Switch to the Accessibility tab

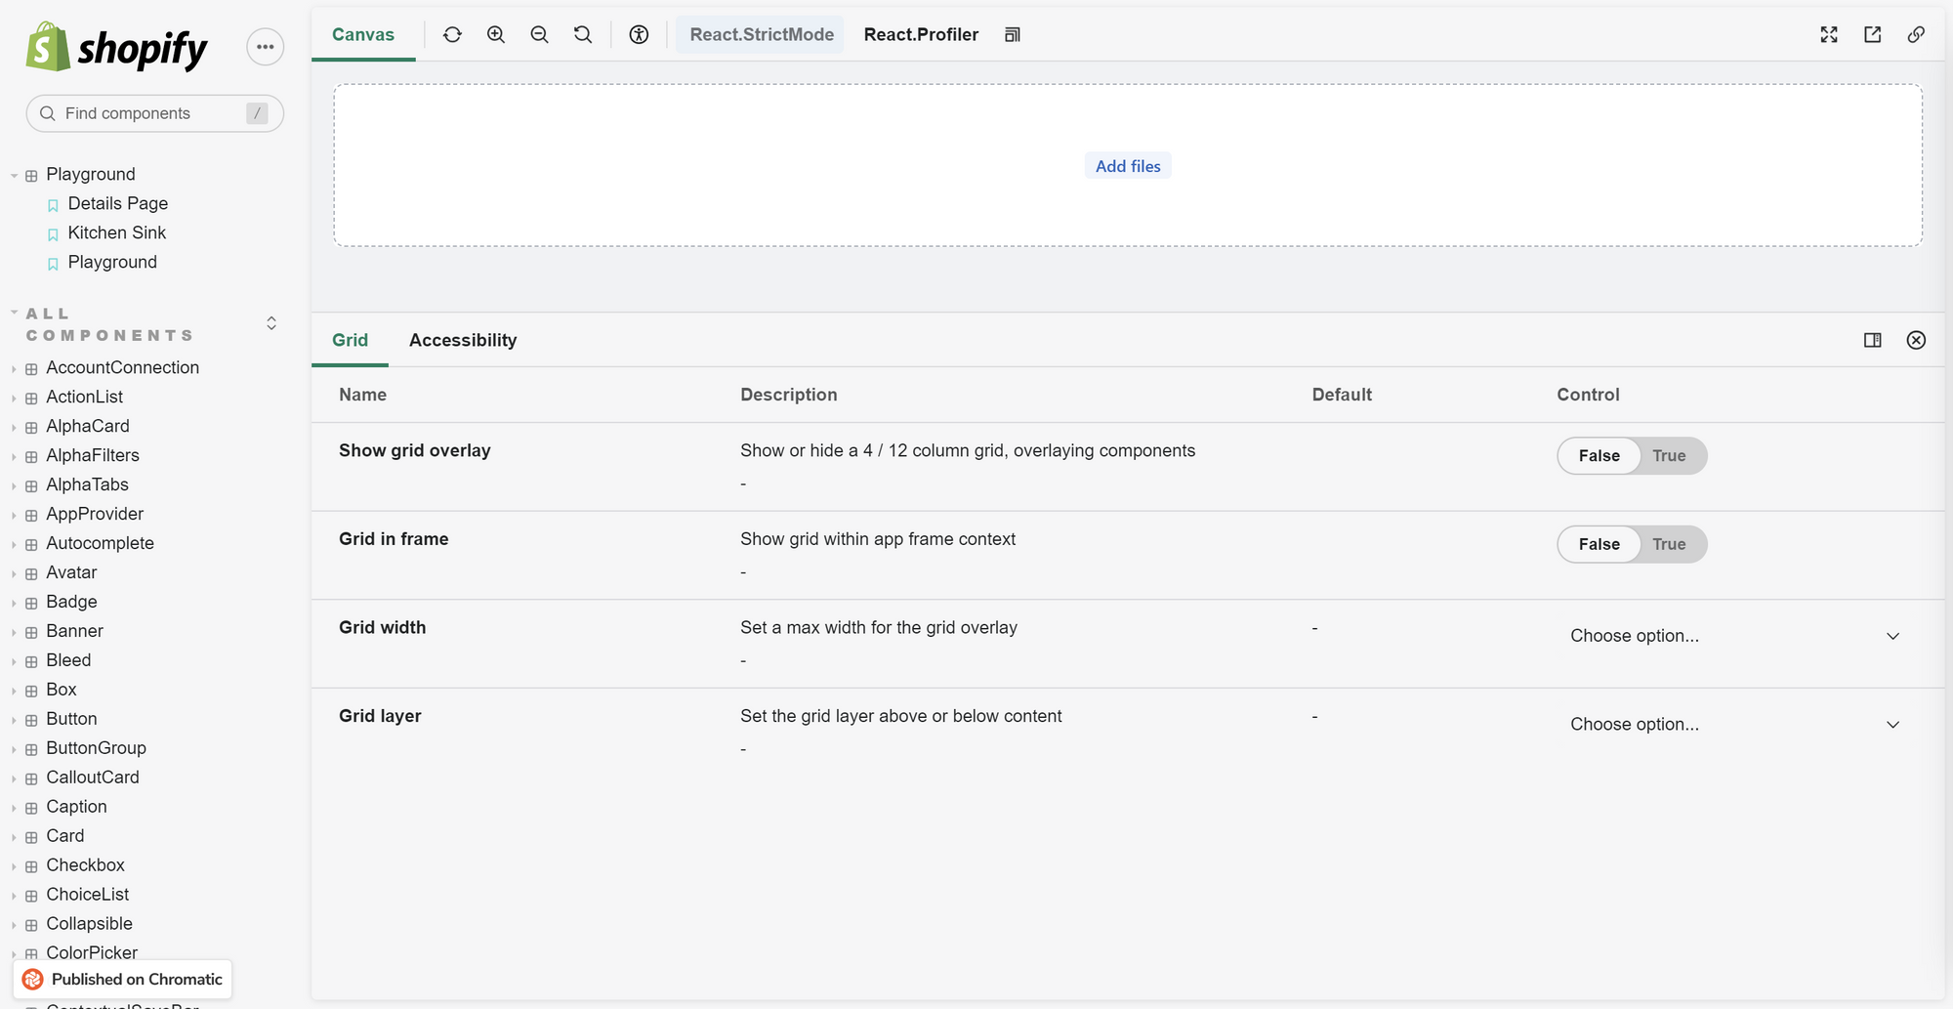(463, 340)
